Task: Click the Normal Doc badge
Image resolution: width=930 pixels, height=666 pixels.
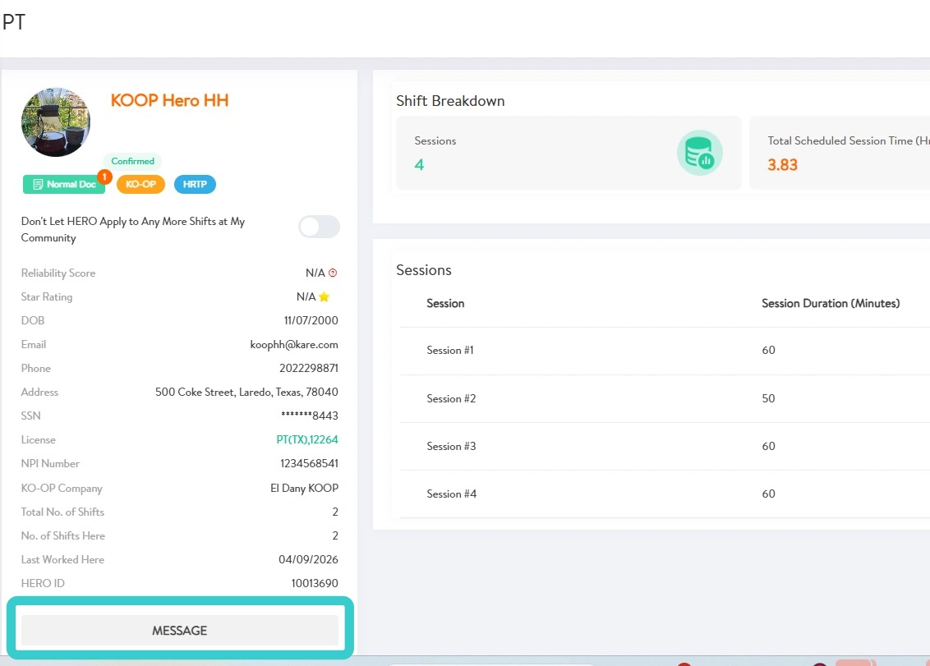Action: pos(64,185)
